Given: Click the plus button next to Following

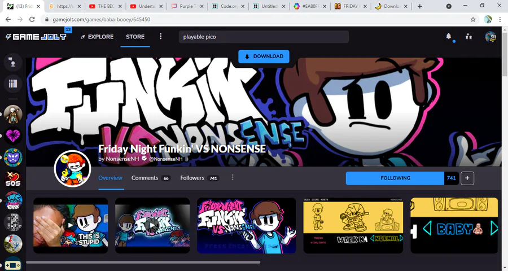Looking at the screenshot, I should tap(467, 178).
